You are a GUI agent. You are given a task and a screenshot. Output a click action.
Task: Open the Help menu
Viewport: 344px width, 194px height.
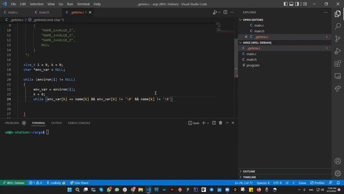click(x=97, y=4)
